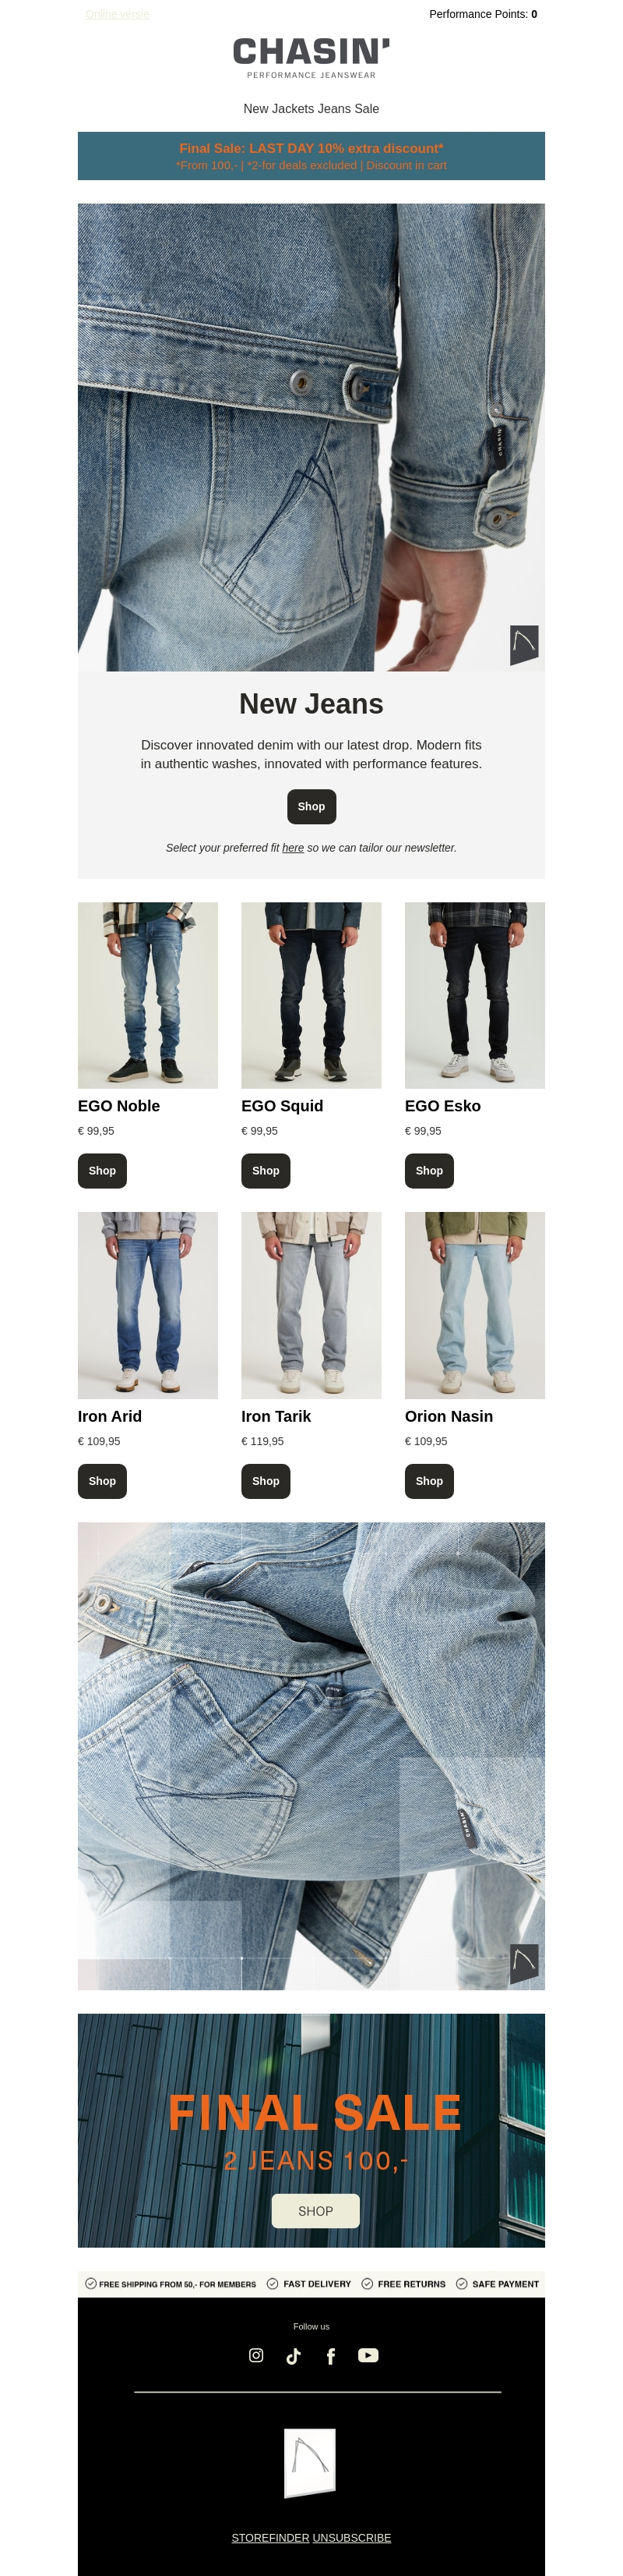This screenshot has height=2576, width=623.
Task: View the Iron Tarik product image
Action: tap(311, 1305)
